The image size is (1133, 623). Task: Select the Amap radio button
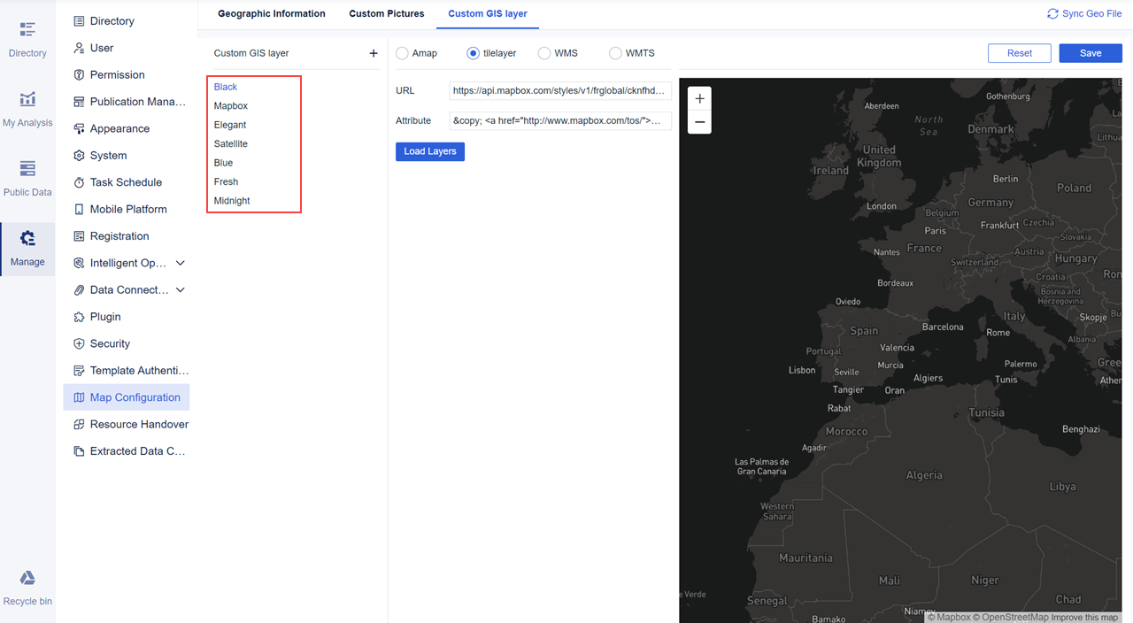402,52
